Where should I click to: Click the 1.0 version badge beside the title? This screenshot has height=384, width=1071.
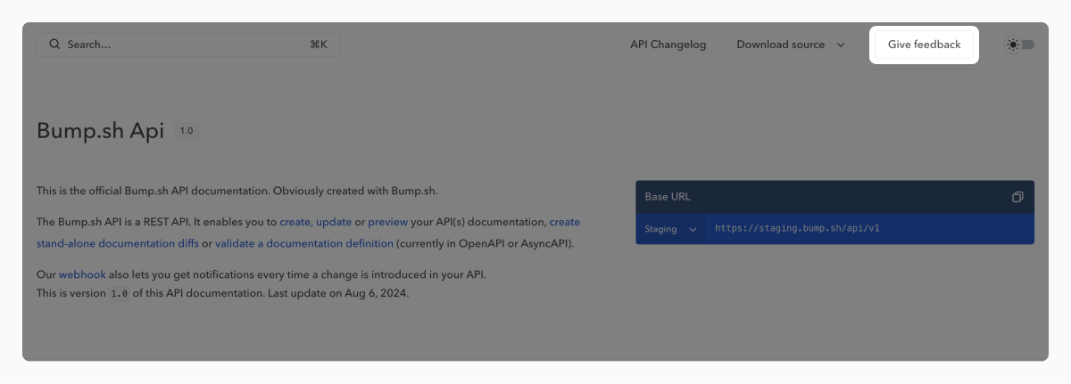(187, 131)
